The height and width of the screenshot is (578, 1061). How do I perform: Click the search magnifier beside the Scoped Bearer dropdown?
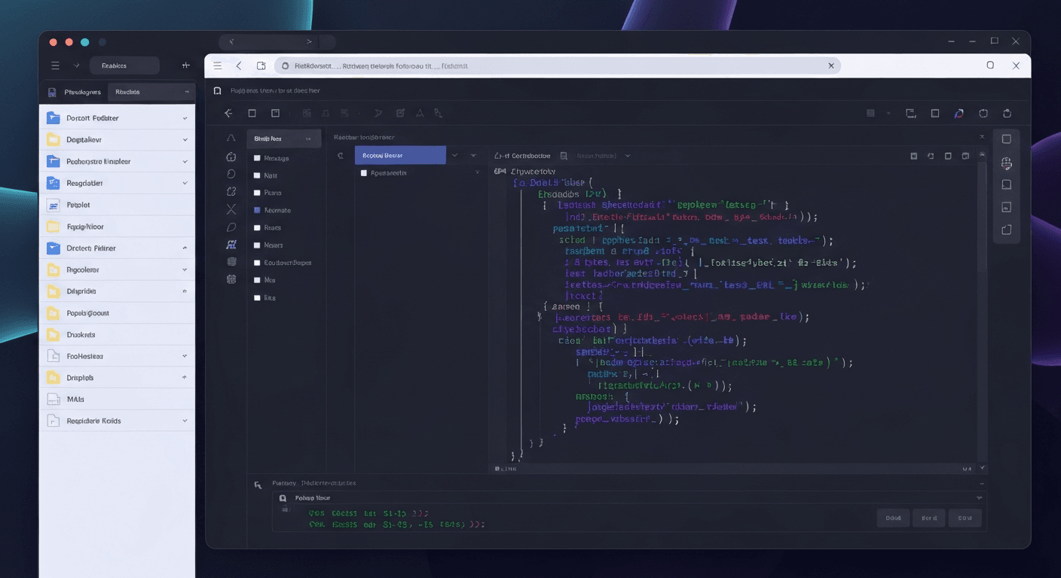(x=342, y=155)
